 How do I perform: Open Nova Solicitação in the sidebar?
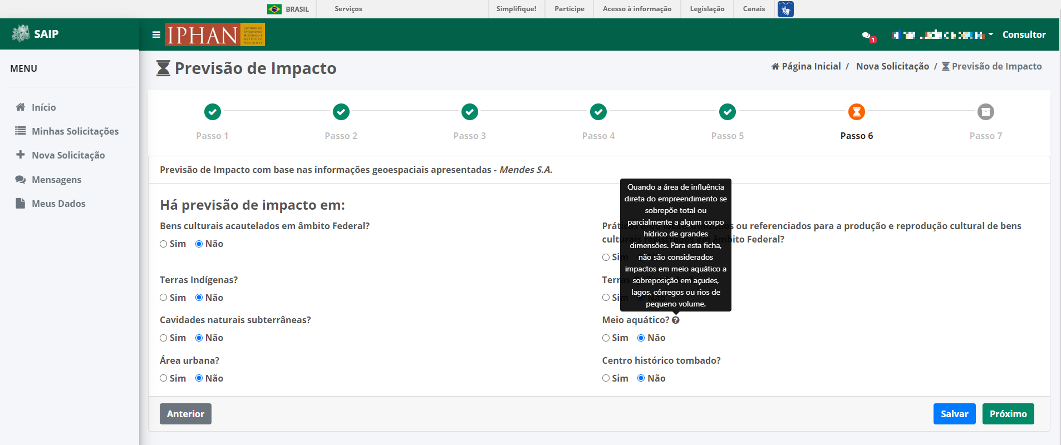pyautogui.click(x=68, y=155)
